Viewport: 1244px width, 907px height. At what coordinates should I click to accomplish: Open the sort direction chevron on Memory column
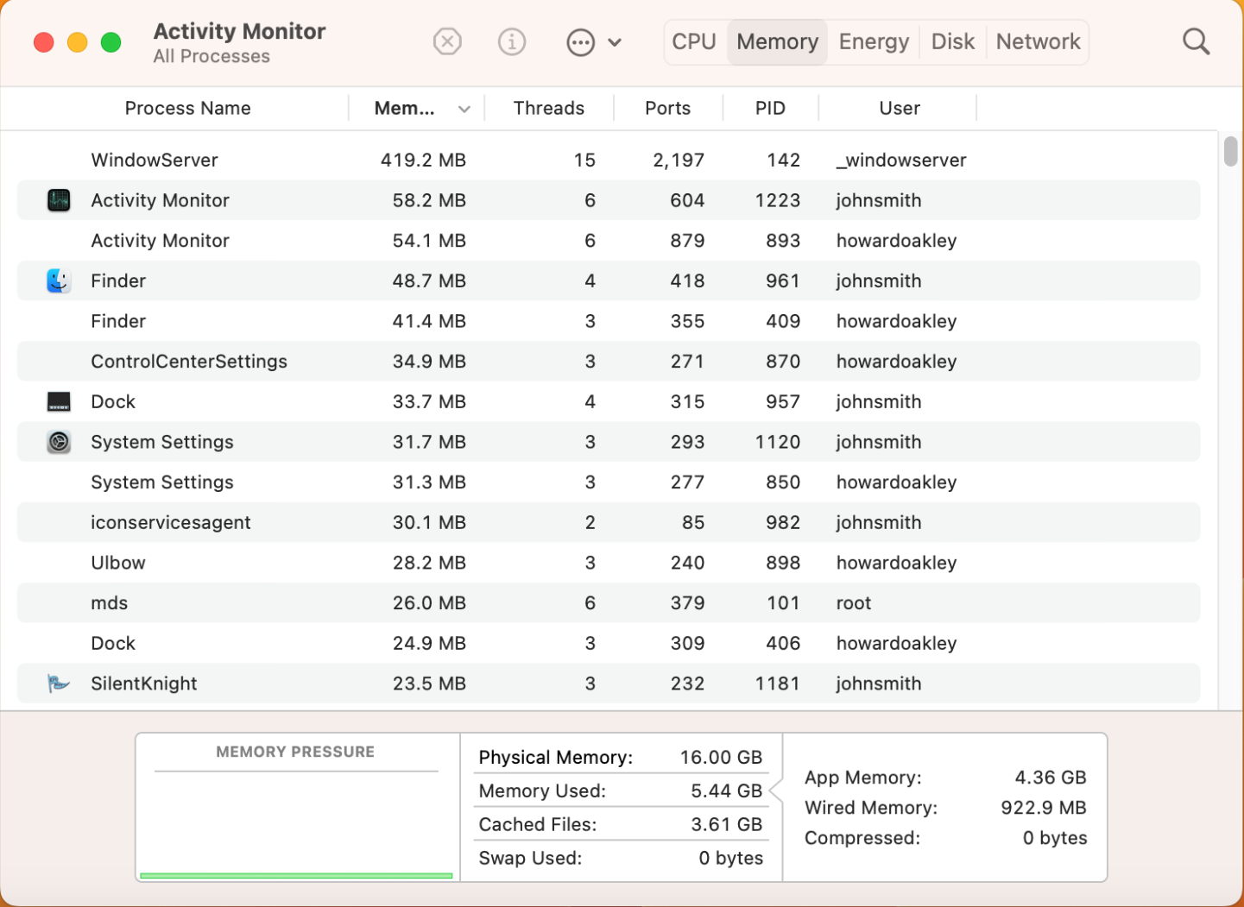pos(464,108)
